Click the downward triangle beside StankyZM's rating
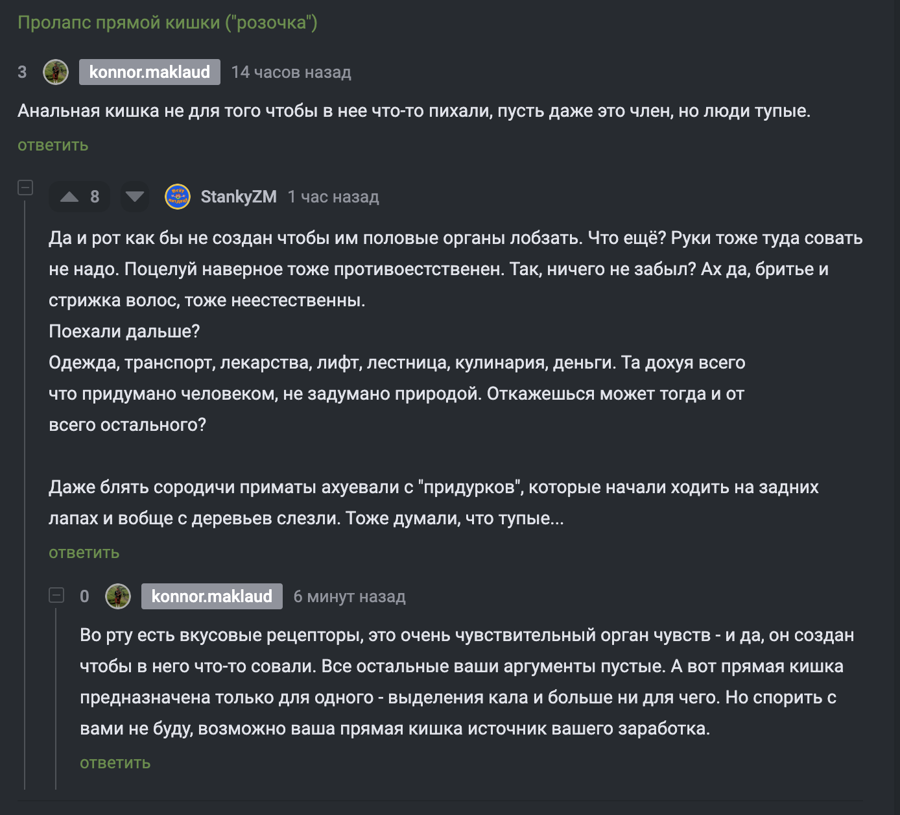This screenshot has width=900, height=815. pos(134,197)
